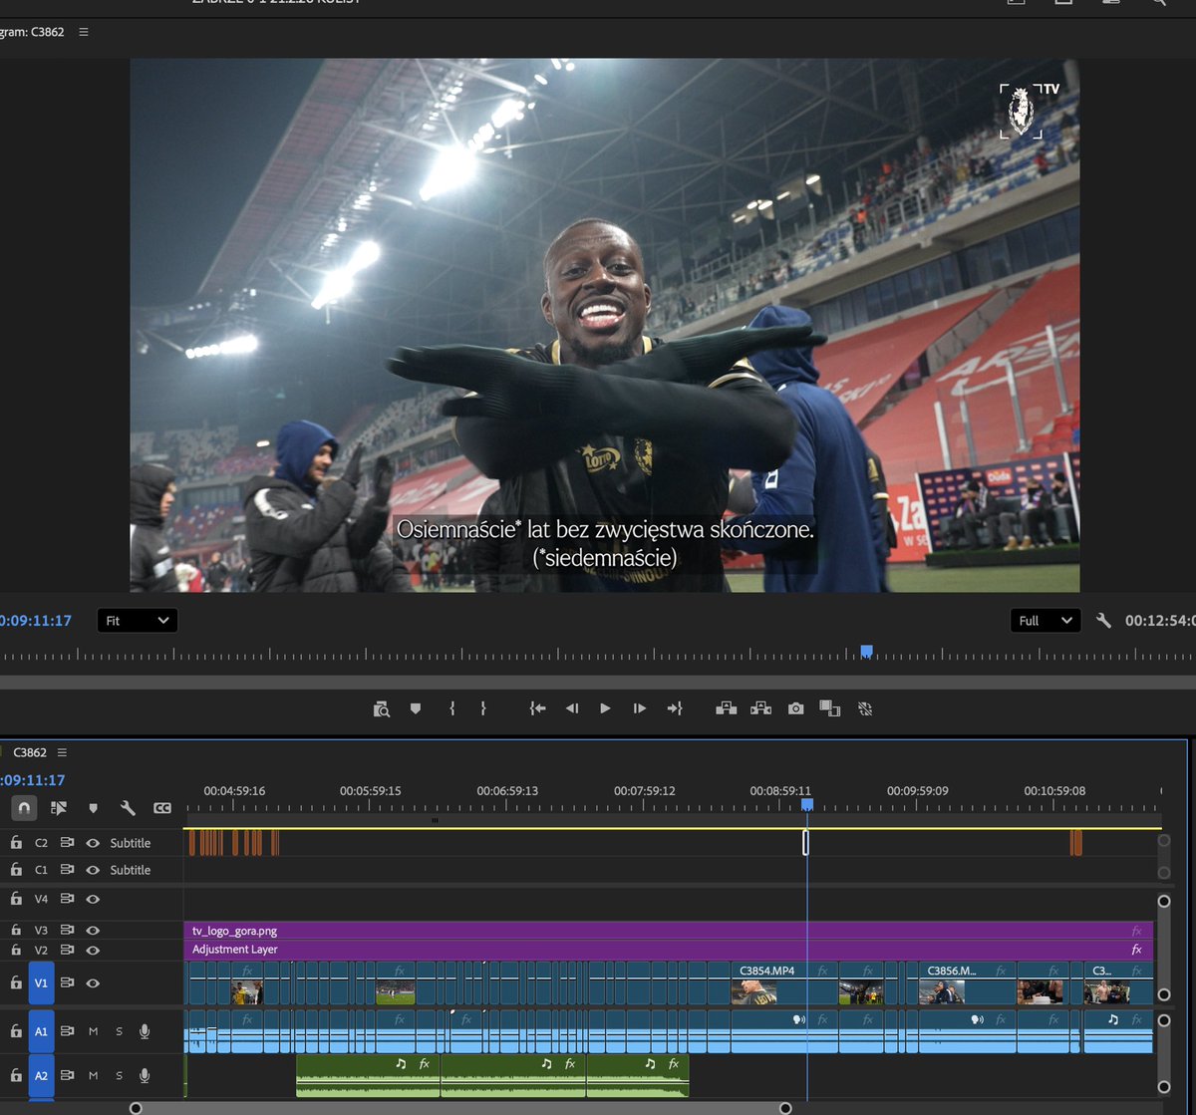
Task: Click the clip-search icon left of Add Marker
Action: [x=382, y=708]
